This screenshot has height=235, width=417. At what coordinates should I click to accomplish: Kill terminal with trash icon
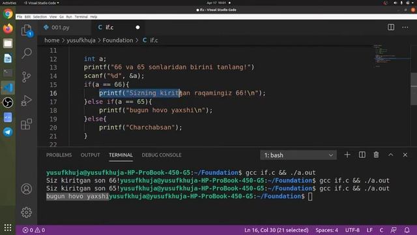(376, 155)
